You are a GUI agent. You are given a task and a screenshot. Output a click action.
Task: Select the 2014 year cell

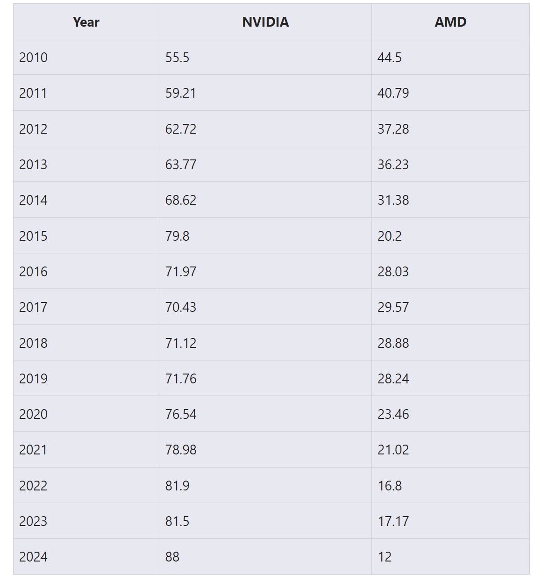tap(33, 200)
